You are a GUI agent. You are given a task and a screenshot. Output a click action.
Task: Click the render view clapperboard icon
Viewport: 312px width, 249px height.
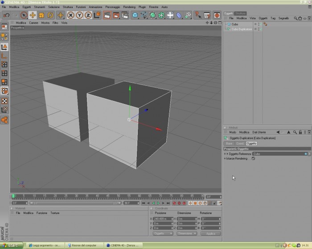tap(107, 15)
